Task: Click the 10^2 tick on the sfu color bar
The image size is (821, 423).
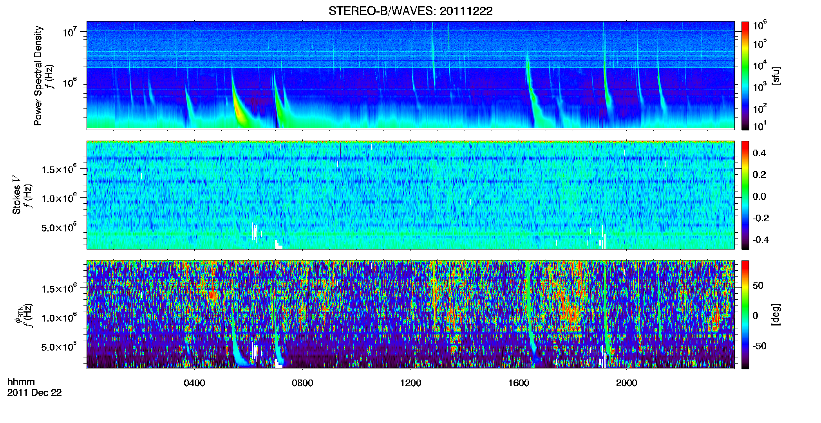Action: point(760,108)
